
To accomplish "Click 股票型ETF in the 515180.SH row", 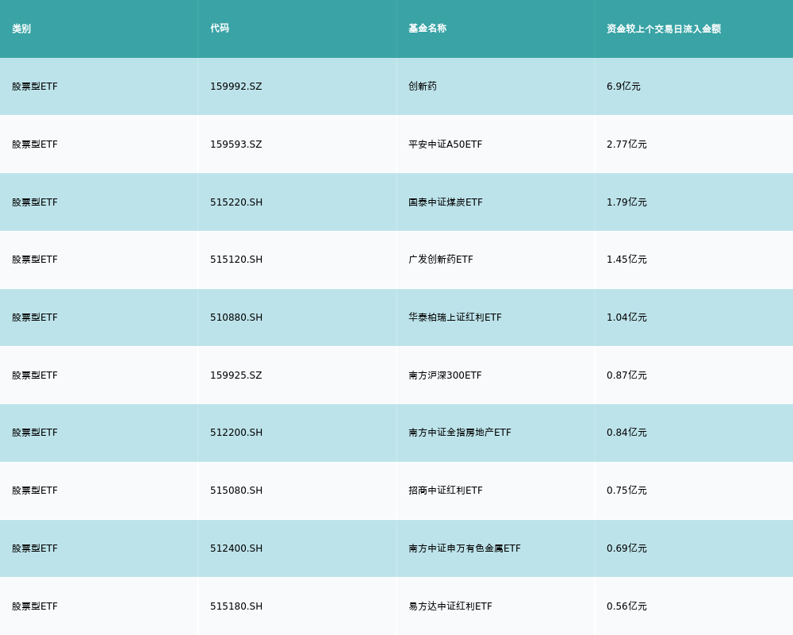I will click(x=35, y=606).
